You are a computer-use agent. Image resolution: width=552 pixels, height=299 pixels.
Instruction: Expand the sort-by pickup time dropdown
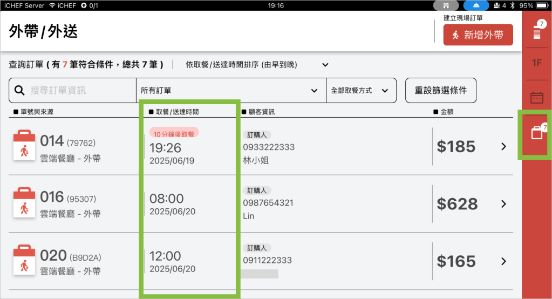257,65
